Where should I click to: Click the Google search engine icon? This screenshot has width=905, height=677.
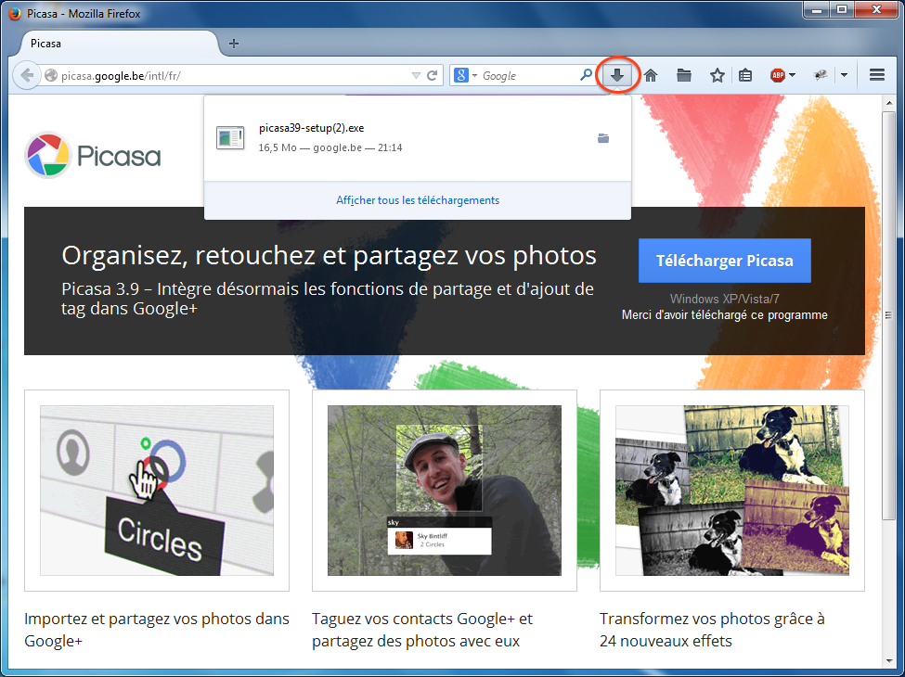[x=461, y=75]
